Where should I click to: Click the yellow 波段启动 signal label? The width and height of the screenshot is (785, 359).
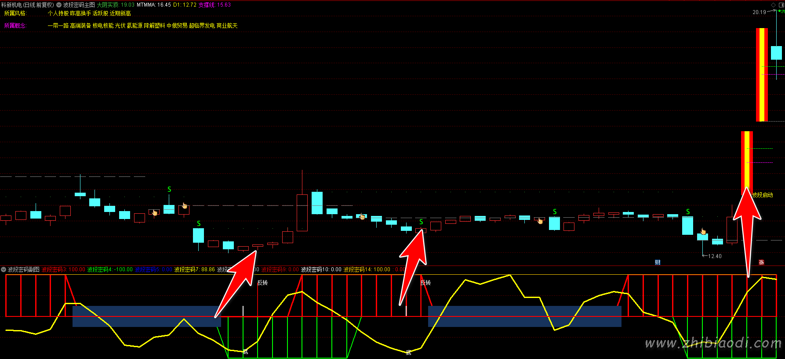click(x=763, y=195)
